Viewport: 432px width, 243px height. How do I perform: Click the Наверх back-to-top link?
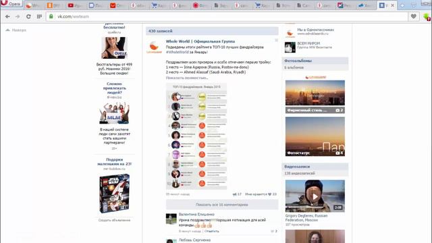tap(16, 30)
